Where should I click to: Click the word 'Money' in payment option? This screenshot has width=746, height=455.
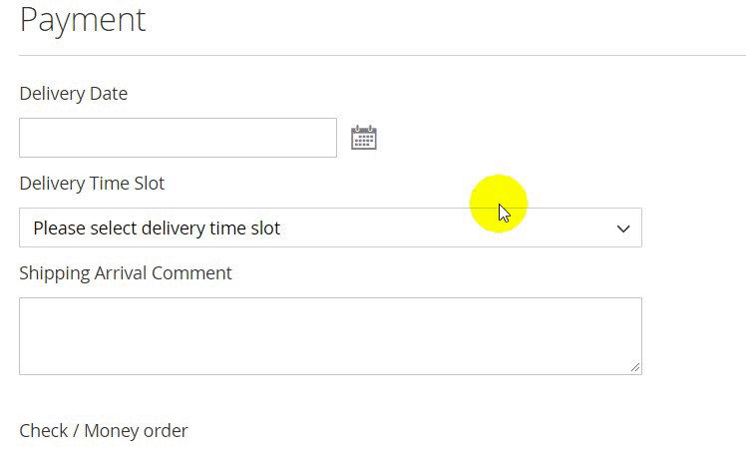pos(111,431)
